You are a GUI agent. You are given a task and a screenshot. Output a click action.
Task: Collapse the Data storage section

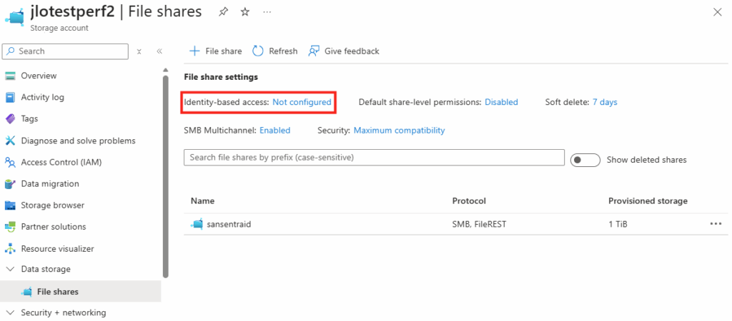pos(10,269)
